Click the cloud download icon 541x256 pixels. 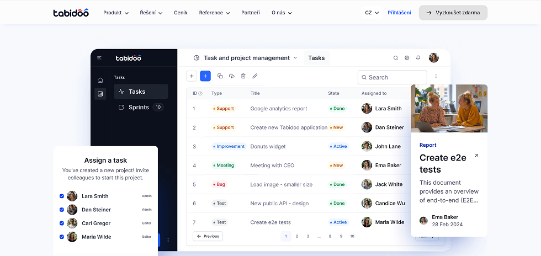click(231, 76)
